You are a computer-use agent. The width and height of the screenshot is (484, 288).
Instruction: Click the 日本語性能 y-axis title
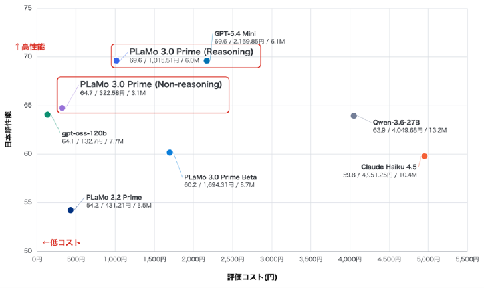pos(9,129)
